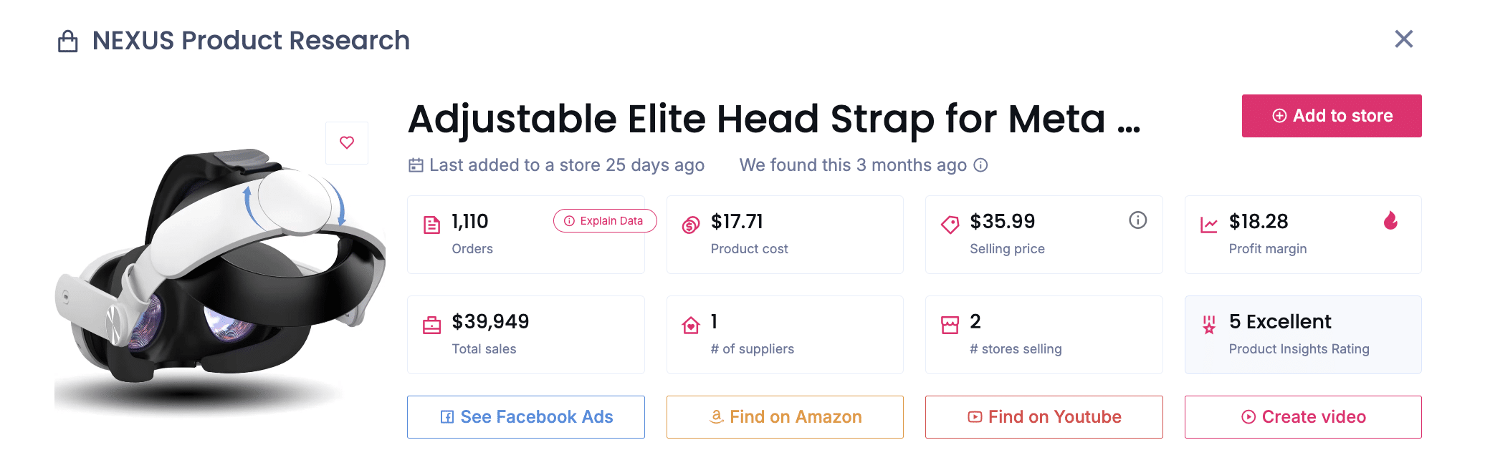Open See Facebook Ads
The height and width of the screenshot is (455, 1485).
coord(525,417)
